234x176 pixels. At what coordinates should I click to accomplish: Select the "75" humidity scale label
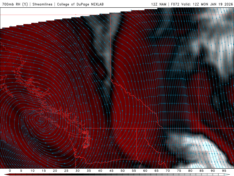[179, 171]
